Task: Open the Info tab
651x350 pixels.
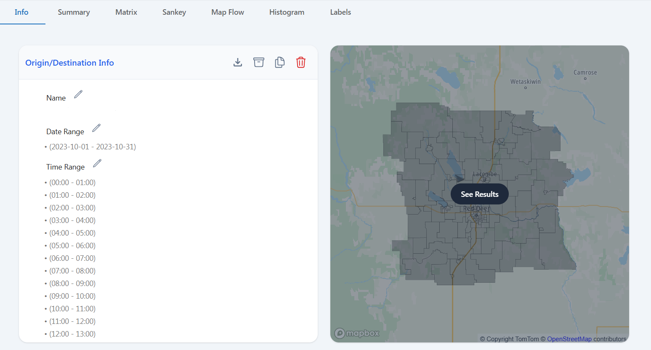Action: tap(21, 12)
